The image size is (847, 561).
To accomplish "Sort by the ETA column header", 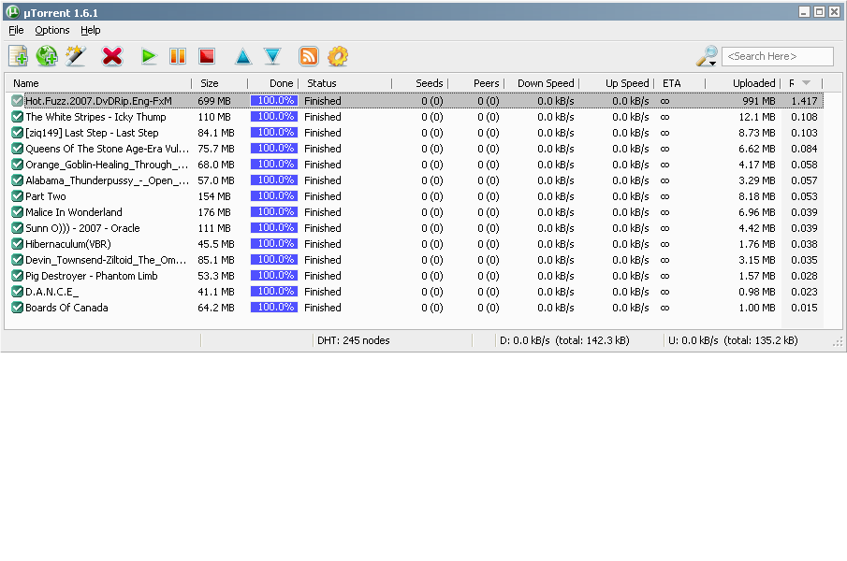I will point(680,83).
